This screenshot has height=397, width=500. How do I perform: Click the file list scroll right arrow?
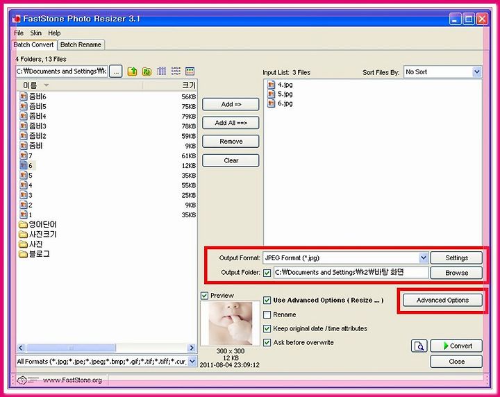coord(192,348)
